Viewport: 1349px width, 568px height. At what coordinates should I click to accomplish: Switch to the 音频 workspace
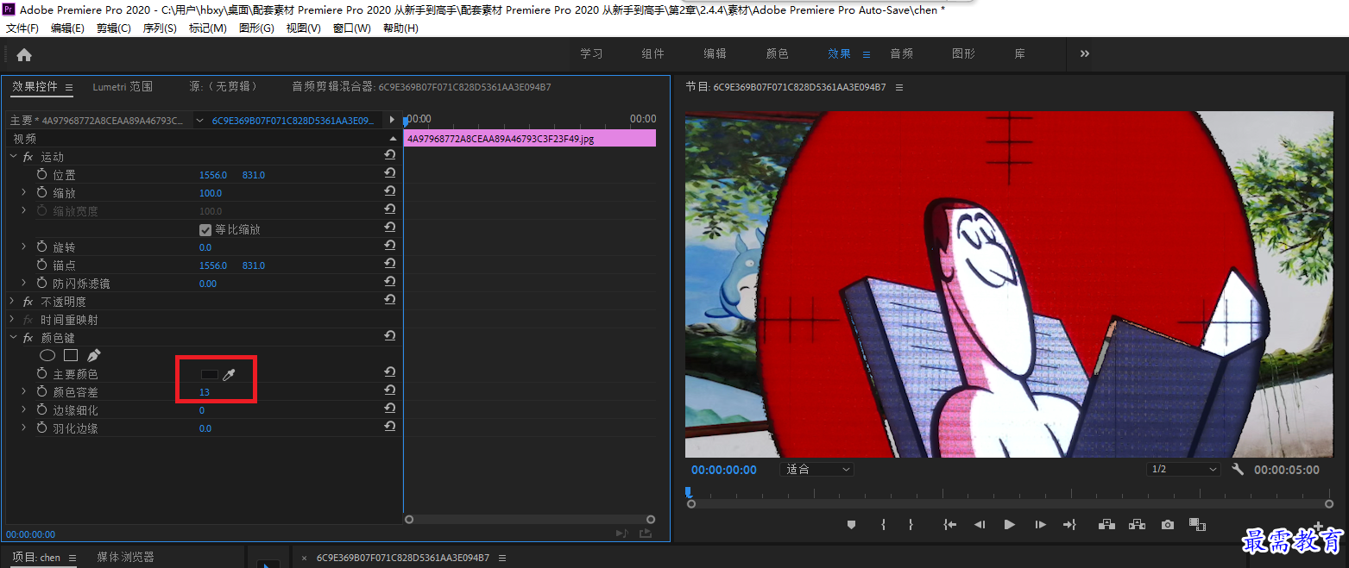tap(902, 53)
